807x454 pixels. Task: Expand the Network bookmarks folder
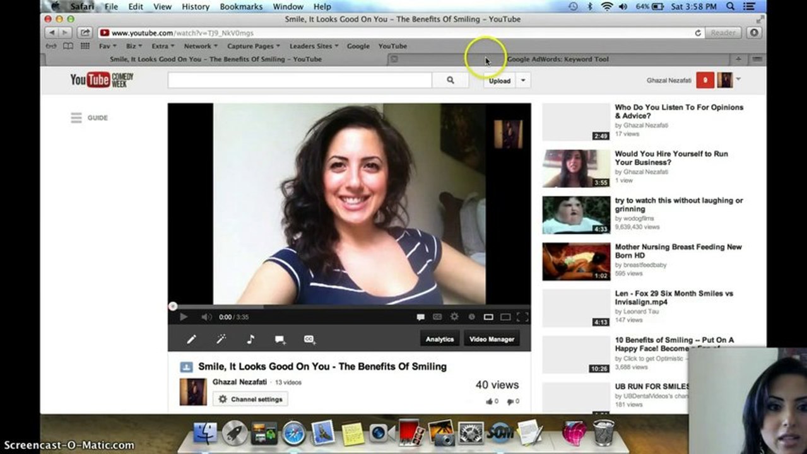[x=201, y=46]
